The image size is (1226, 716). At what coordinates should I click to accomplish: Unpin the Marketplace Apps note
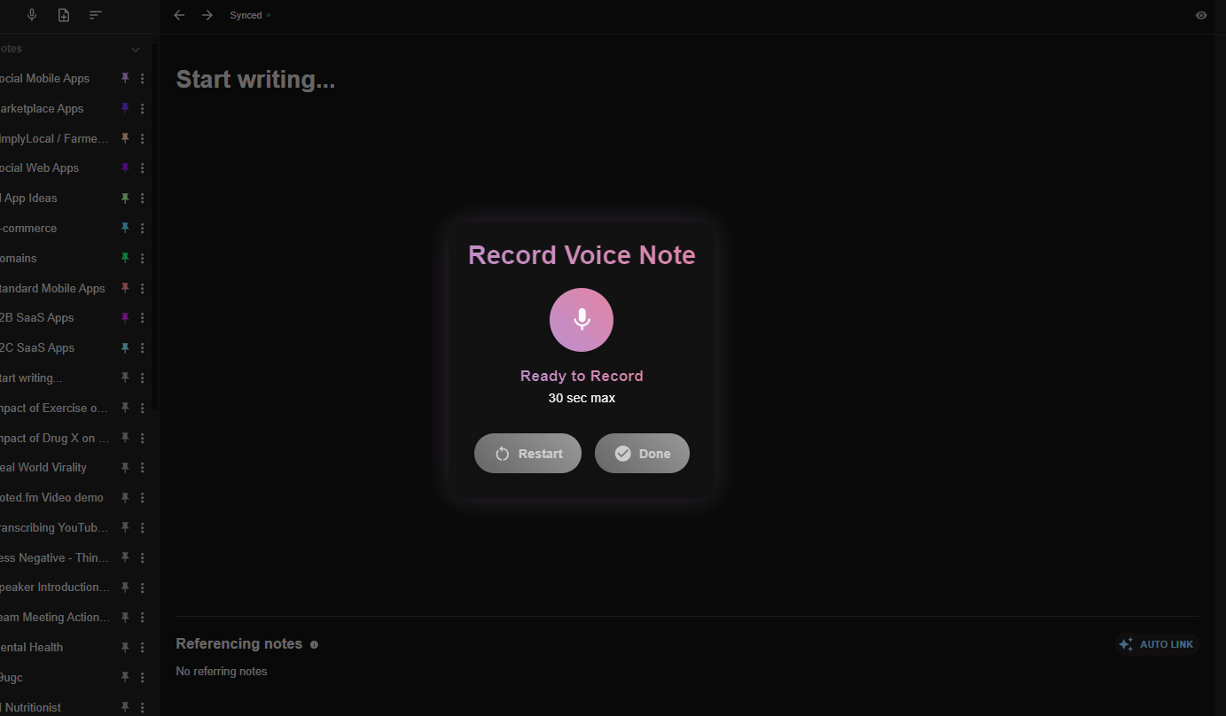click(x=125, y=108)
